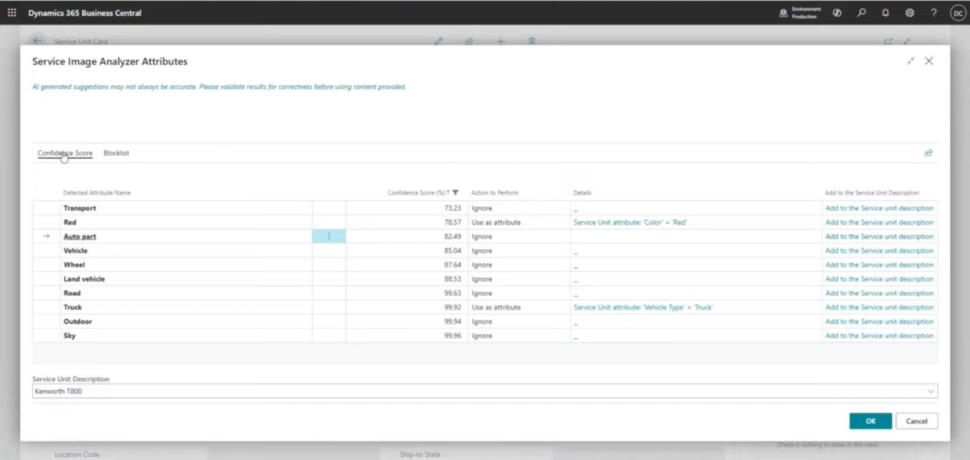Click the Environment Production indicator
This screenshot has width=970, height=460.
pos(798,12)
